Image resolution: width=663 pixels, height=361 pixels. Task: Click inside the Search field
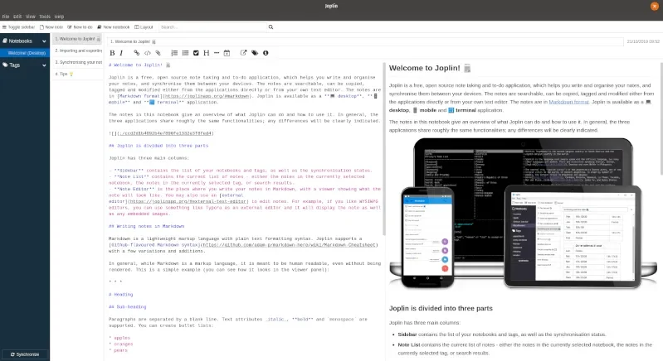click(x=212, y=27)
